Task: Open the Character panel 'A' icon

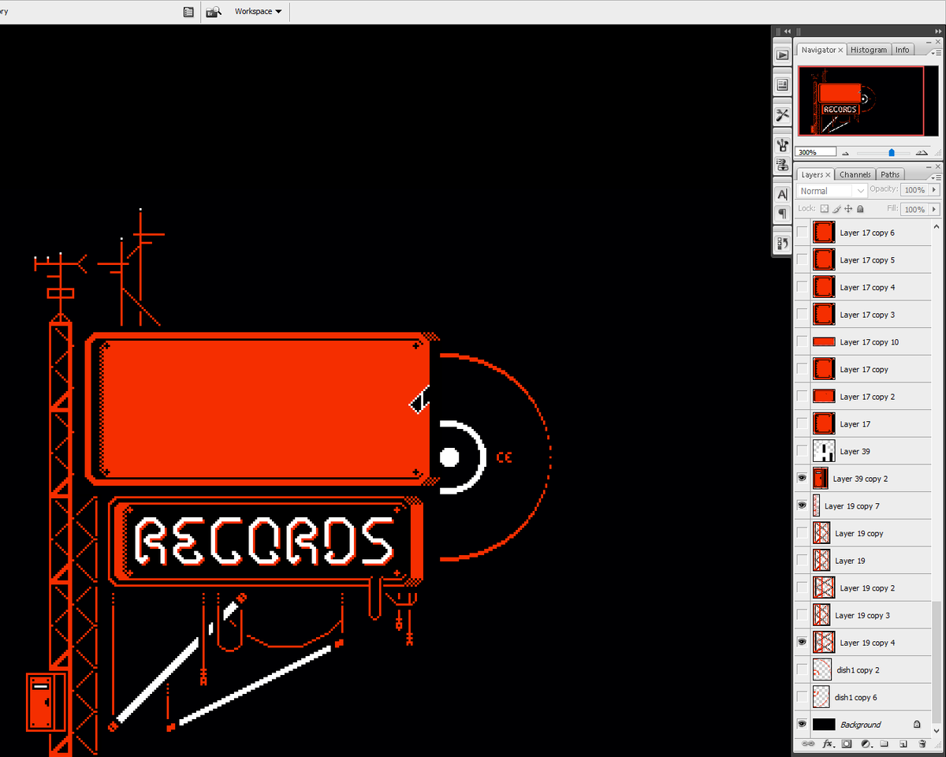Action: tap(782, 194)
